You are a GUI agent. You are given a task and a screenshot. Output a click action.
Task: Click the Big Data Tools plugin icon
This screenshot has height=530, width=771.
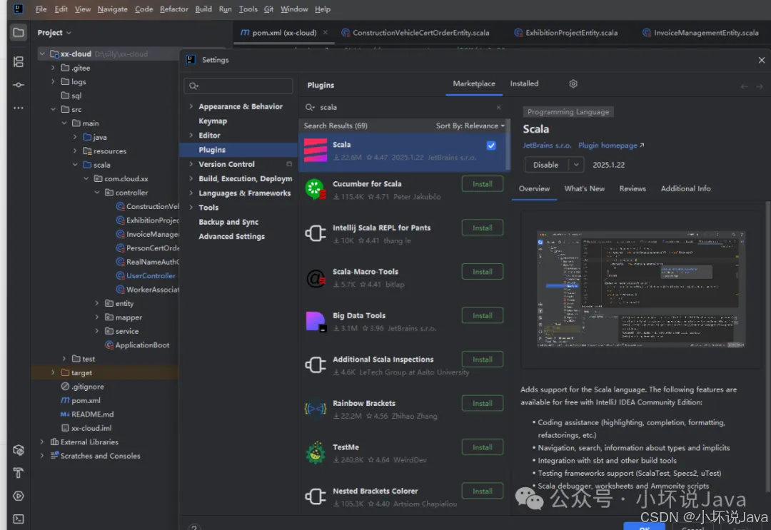[316, 322]
